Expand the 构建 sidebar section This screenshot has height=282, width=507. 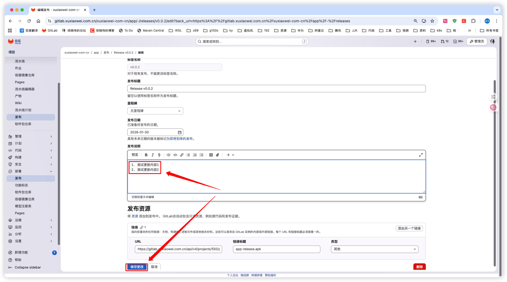pos(51,157)
